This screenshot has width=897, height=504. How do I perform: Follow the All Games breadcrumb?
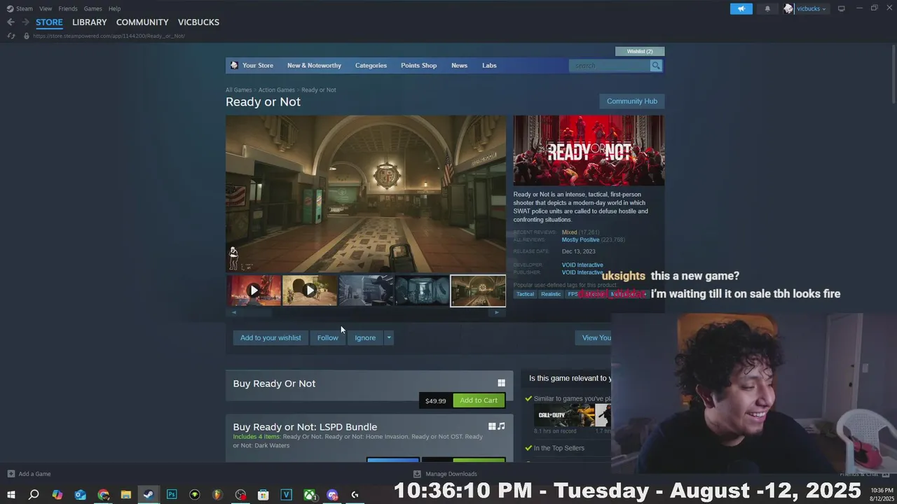click(238, 90)
